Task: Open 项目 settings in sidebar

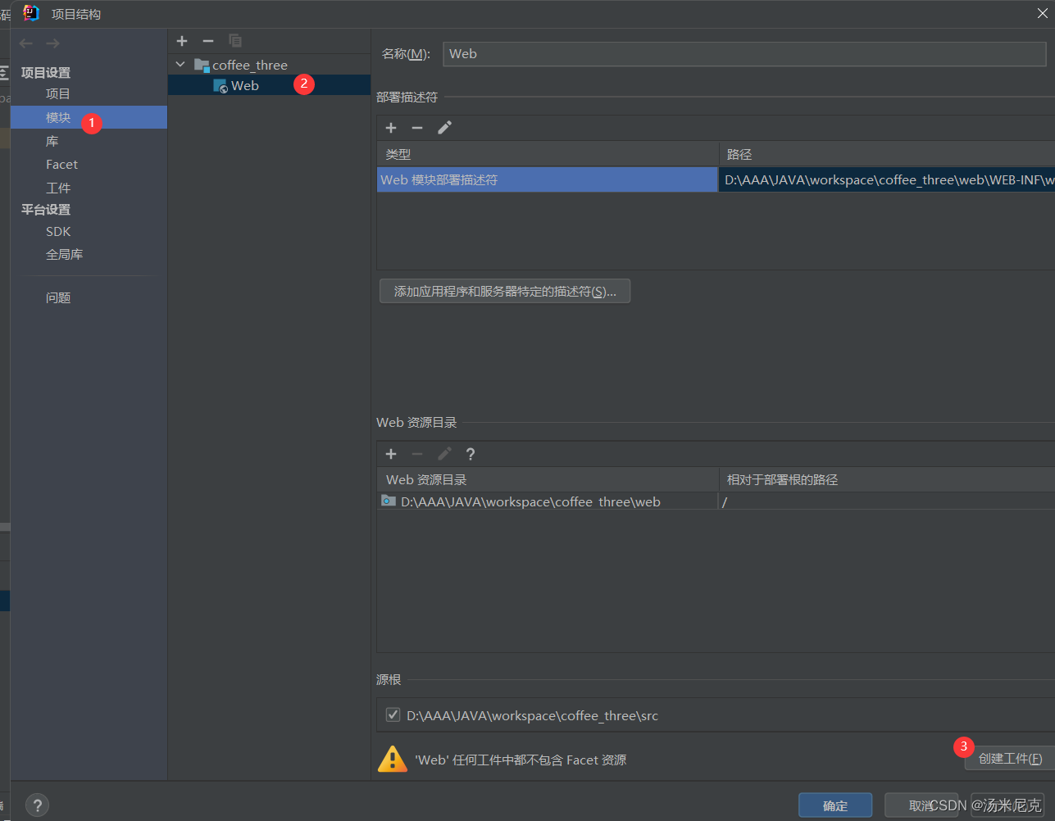Action: [58, 94]
